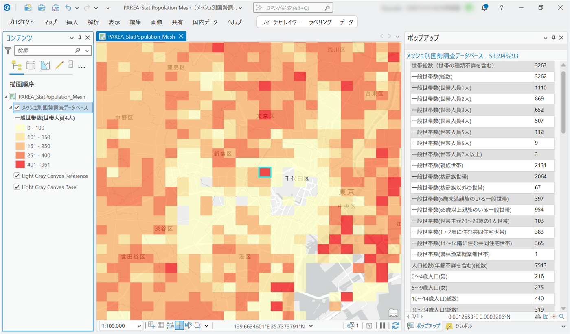
Task: Open the coordinate display units dropdown
Action: click(311, 326)
